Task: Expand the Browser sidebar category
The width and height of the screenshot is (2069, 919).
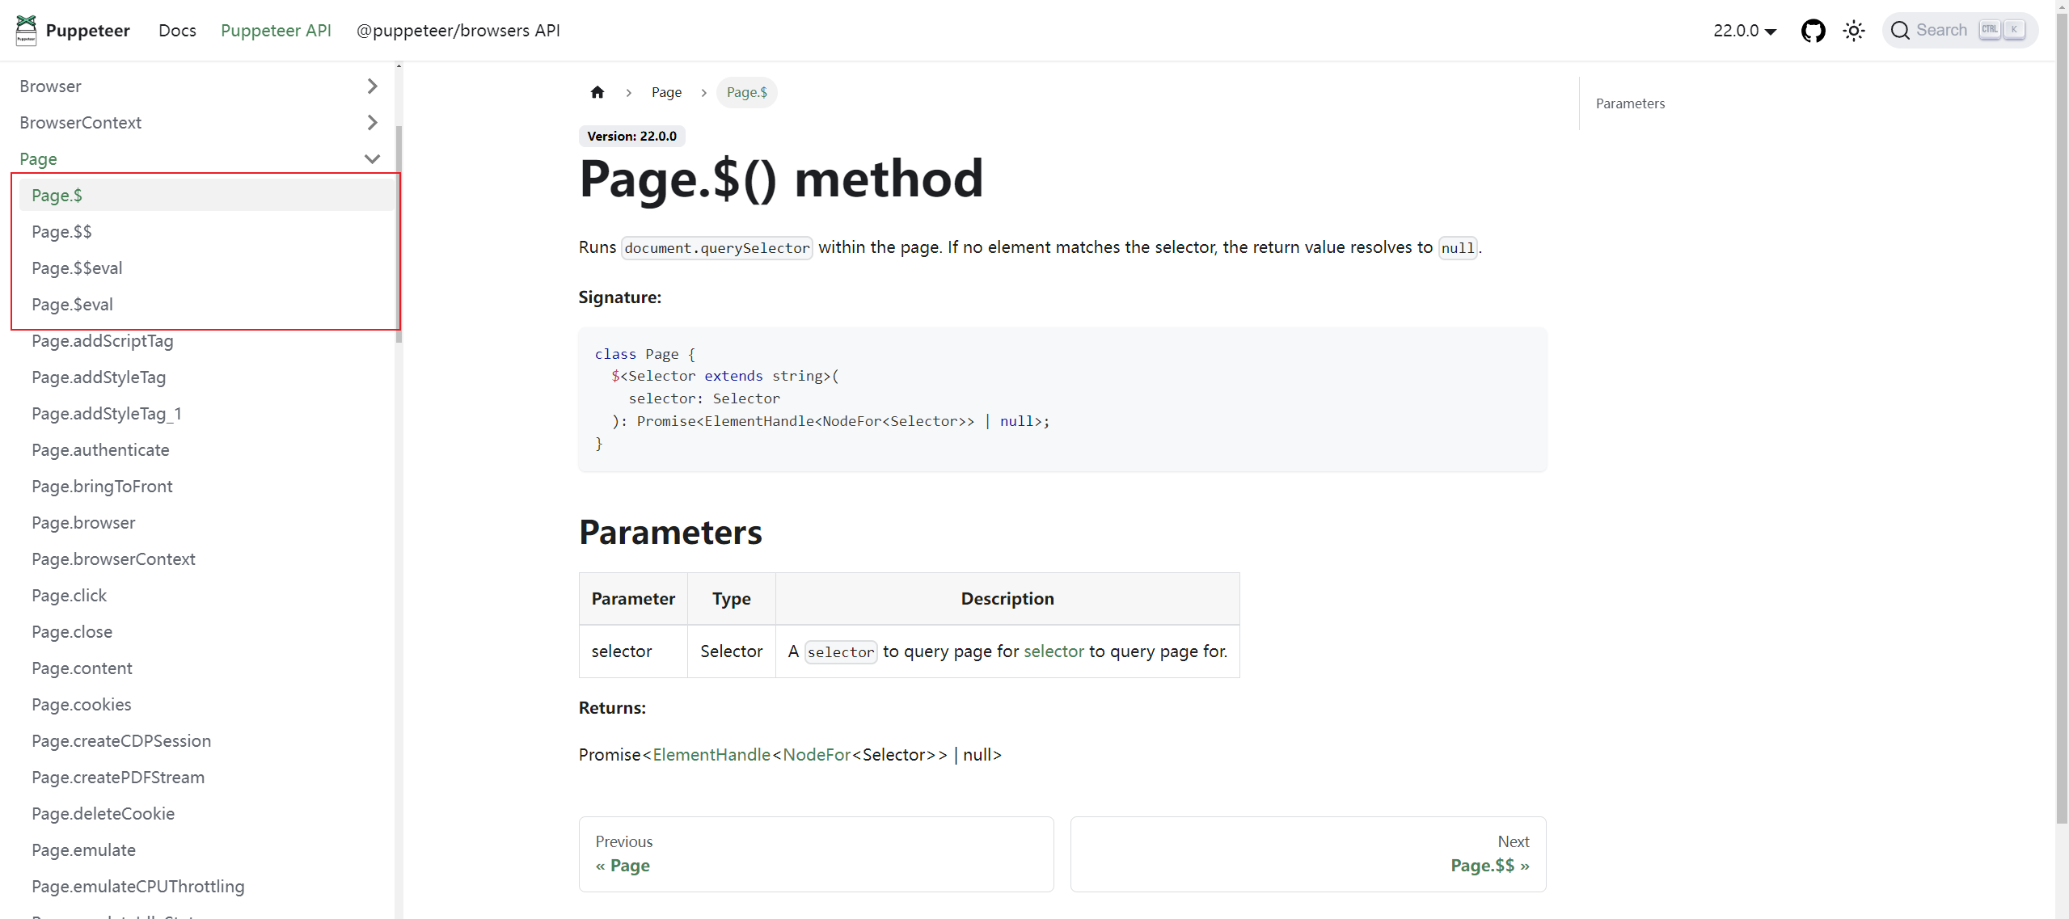Action: click(372, 86)
